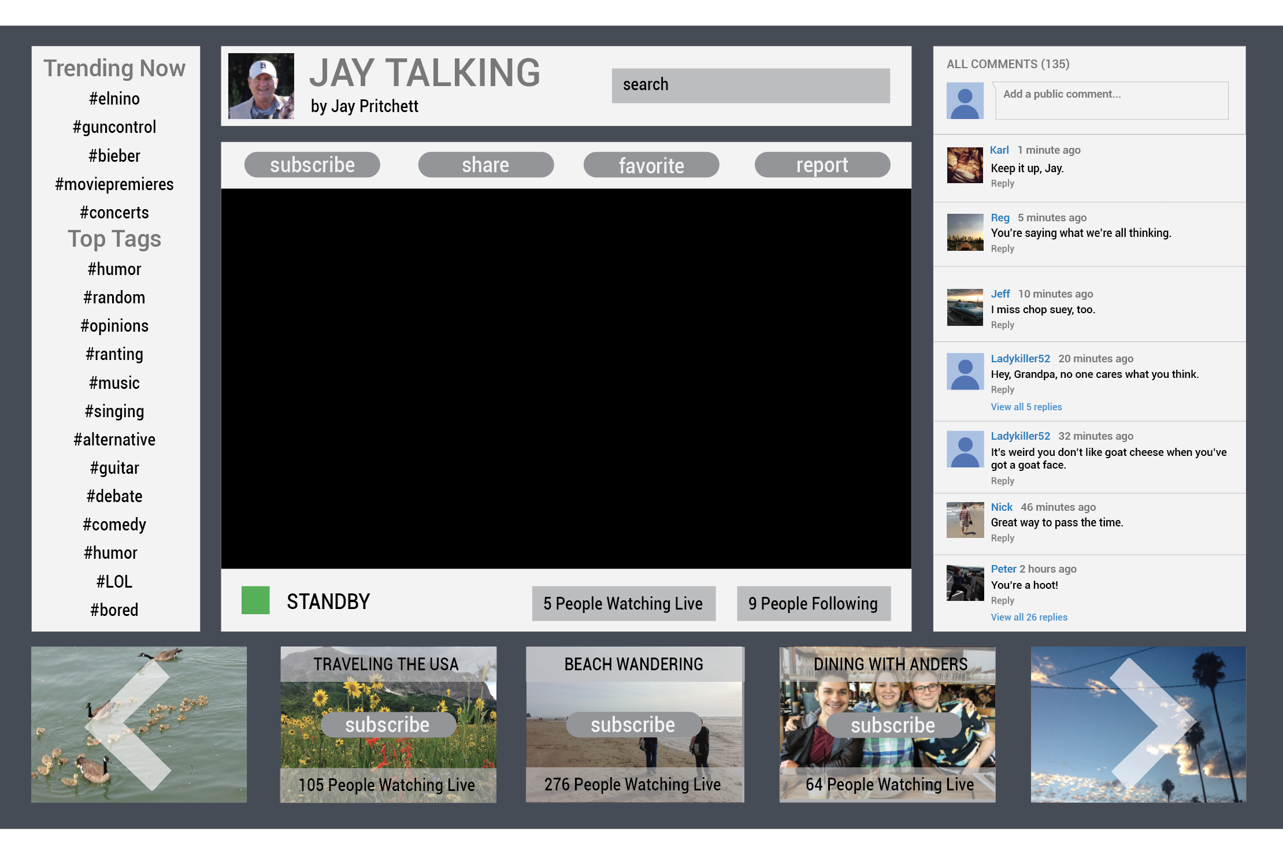Viewport: 1283px width, 854px height.
Task: Click the green STANDBY status square
Action: [255, 600]
